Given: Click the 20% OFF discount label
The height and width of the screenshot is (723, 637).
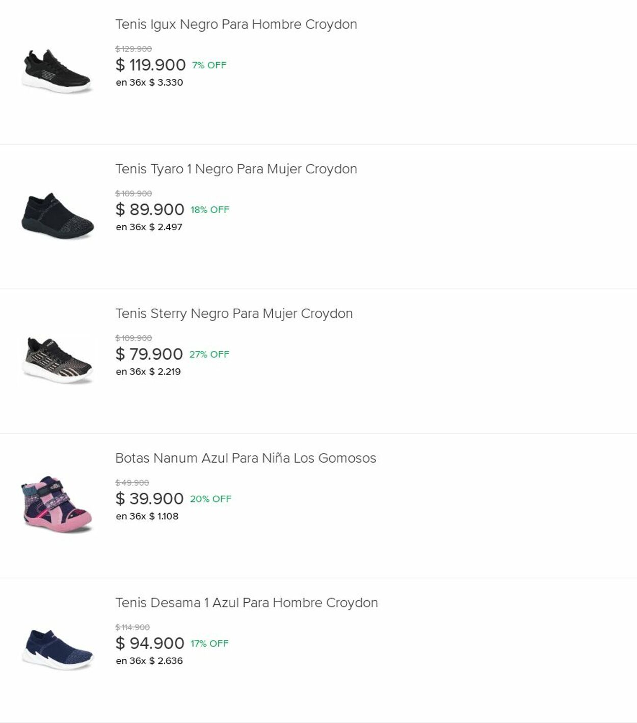Looking at the screenshot, I should (x=210, y=499).
